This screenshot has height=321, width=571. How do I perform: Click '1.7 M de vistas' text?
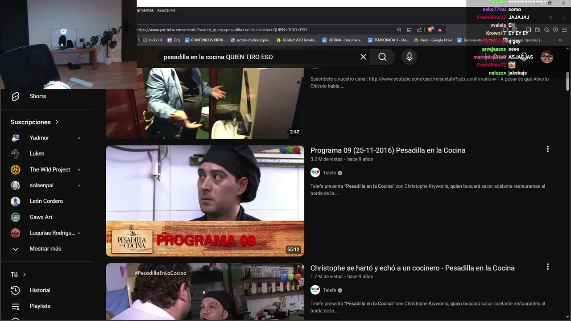[x=327, y=276]
